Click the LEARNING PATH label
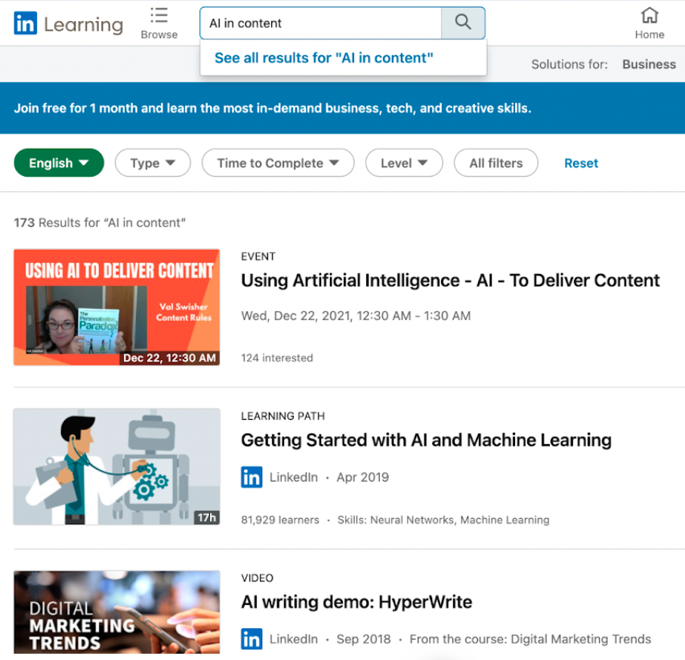 (282, 416)
